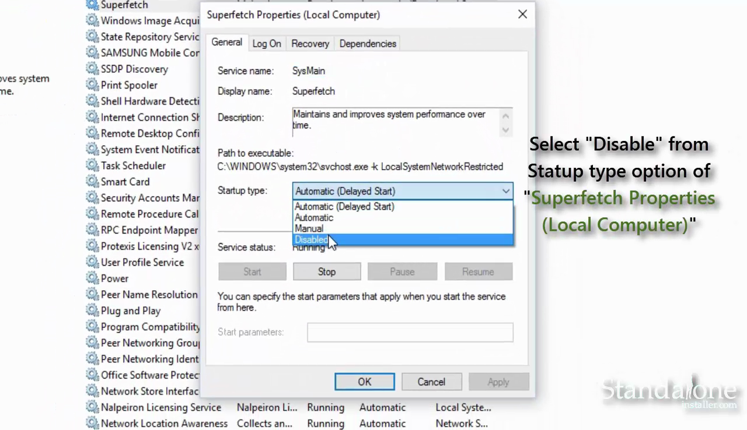Click gear icon beside Remote Desktop Configuration
The height and width of the screenshot is (430, 747).
point(92,133)
